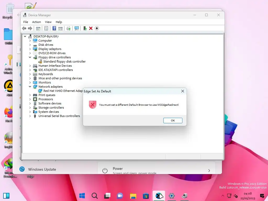Open the Action menu
Image resolution: width=268 pixels, height=201 pixels.
pyautogui.click(x=36, y=22)
